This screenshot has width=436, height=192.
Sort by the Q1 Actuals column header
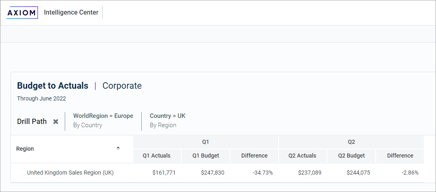click(x=157, y=156)
